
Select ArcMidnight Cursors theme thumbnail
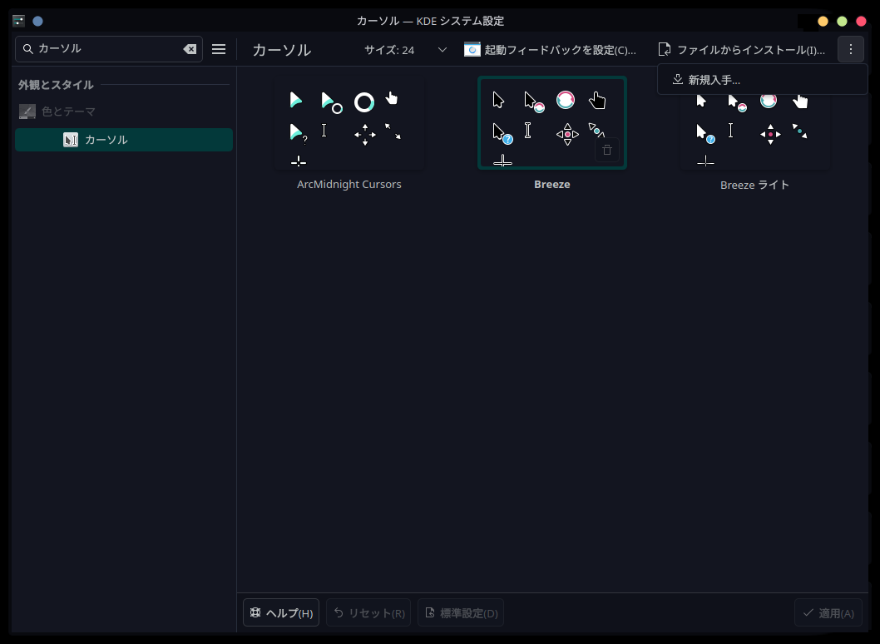349,123
